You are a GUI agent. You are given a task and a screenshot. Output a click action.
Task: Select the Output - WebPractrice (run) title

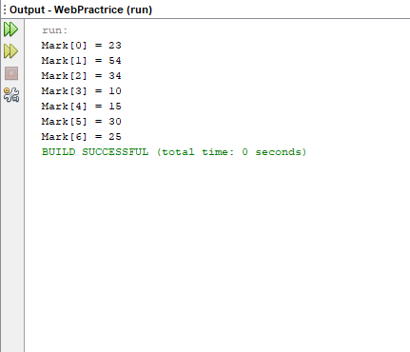[81, 10]
